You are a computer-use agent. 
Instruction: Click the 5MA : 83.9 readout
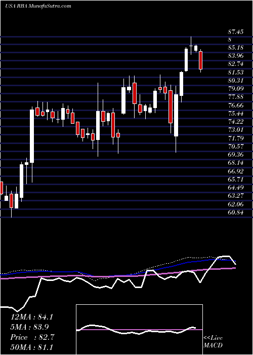pyautogui.click(x=30, y=327)
